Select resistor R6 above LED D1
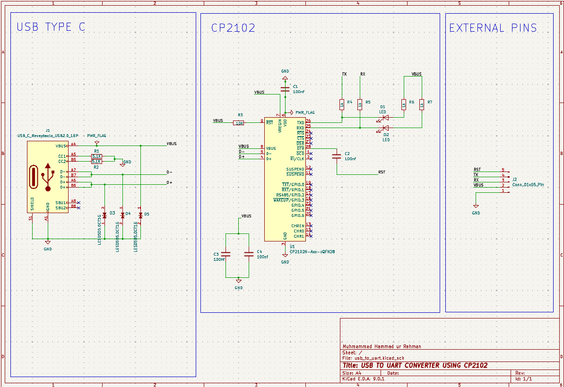Screen dimensions: 564x387 pyautogui.click(x=404, y=104)
